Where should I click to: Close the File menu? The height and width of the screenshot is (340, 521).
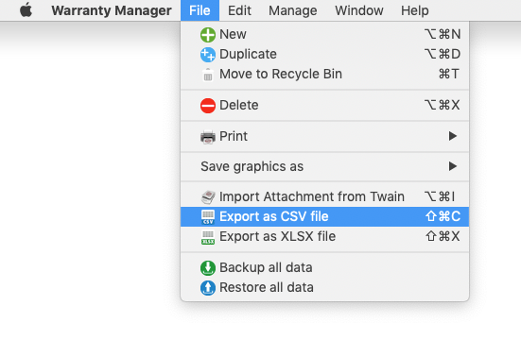tap(200, 10)
